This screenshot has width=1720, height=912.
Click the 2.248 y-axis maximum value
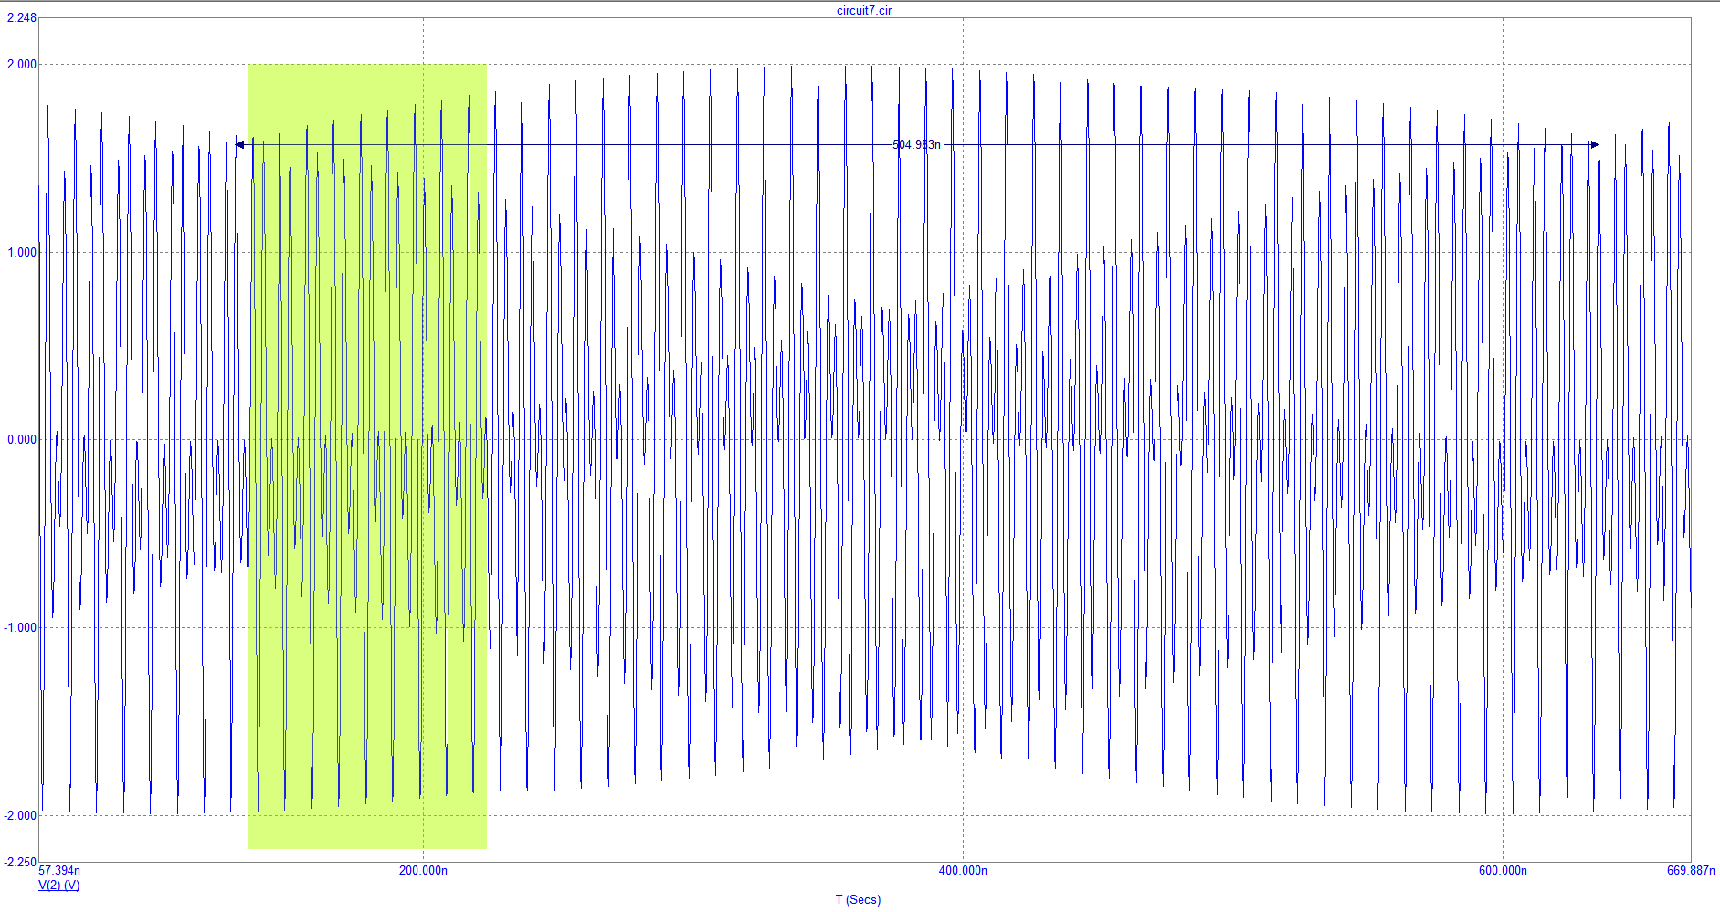(x=22, y=18)
